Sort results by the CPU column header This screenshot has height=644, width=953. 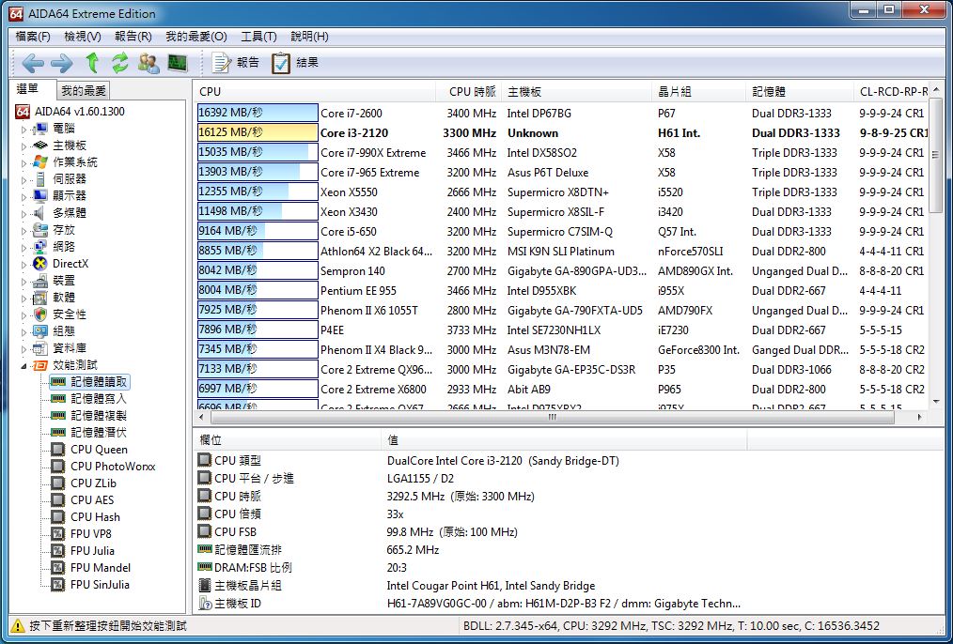point(315,92)
